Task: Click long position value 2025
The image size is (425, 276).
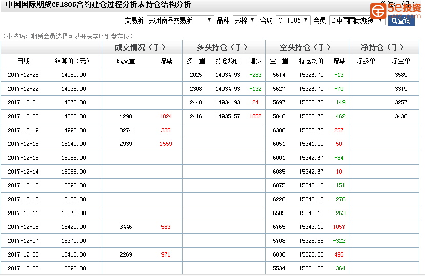Action: coord(196,75)
